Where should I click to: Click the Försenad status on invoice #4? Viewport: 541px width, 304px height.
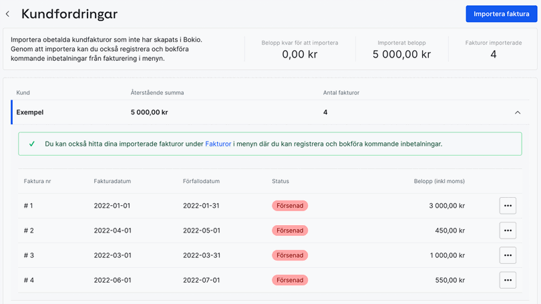(x=290, y=280)
